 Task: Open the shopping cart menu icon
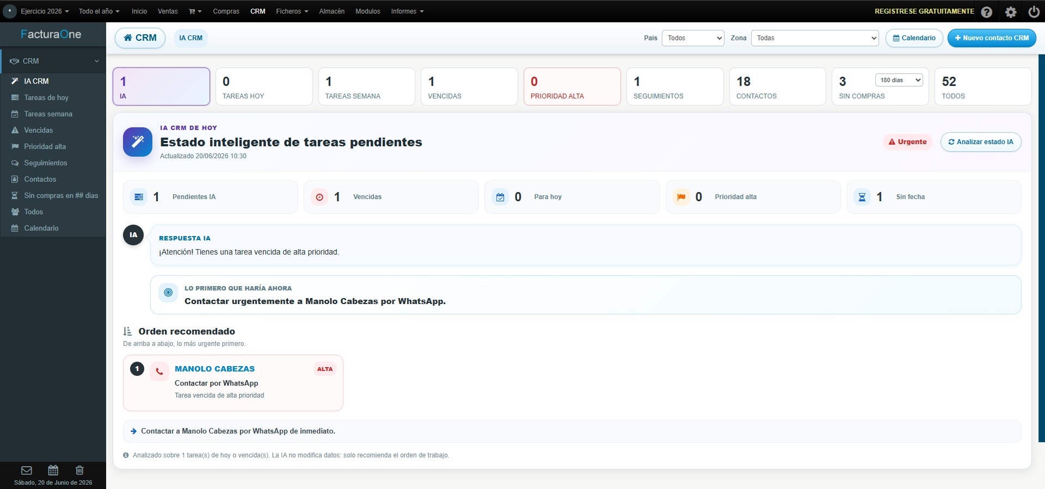[x=195, y=11]
